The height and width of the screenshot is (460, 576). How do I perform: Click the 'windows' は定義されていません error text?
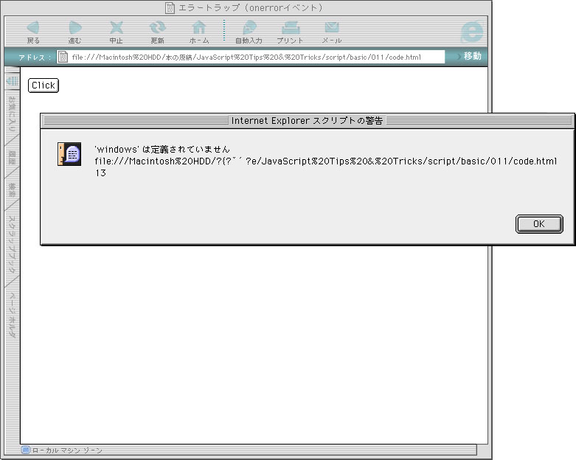coord(162,150)
